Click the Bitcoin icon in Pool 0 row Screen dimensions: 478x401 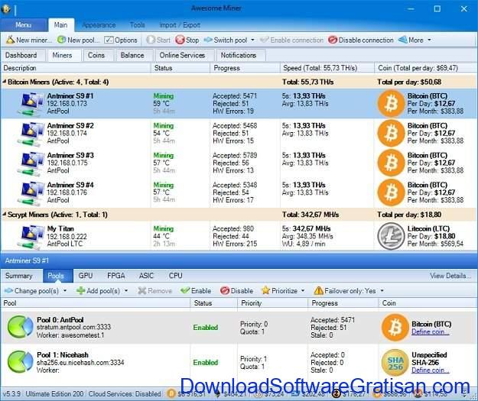[x=395, y=328]
